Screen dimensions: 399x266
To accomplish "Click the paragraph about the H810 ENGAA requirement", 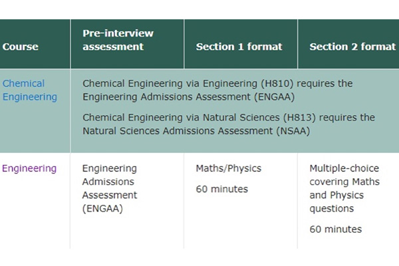I will [x=217, y=90].
